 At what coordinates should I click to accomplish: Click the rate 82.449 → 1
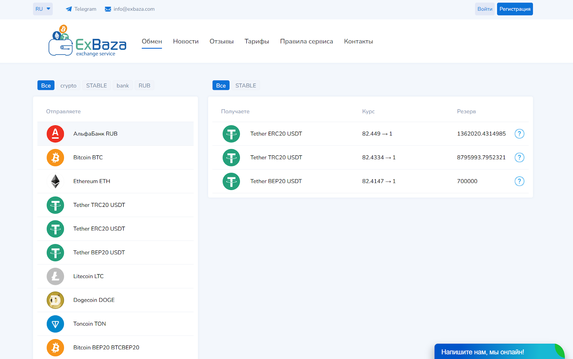(377, 134)
